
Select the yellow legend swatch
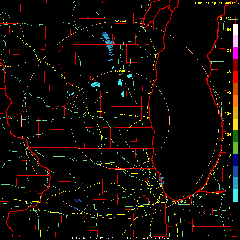point(235,124)
